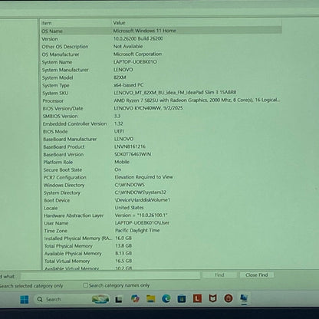This screenshot has width=319, height=319.
Task: Click the IdeaPad Slim 3 SKU value
Action: [175, 93]
